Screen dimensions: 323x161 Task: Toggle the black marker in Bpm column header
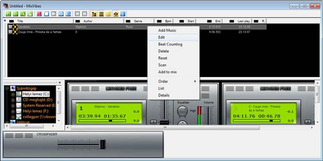159,21
